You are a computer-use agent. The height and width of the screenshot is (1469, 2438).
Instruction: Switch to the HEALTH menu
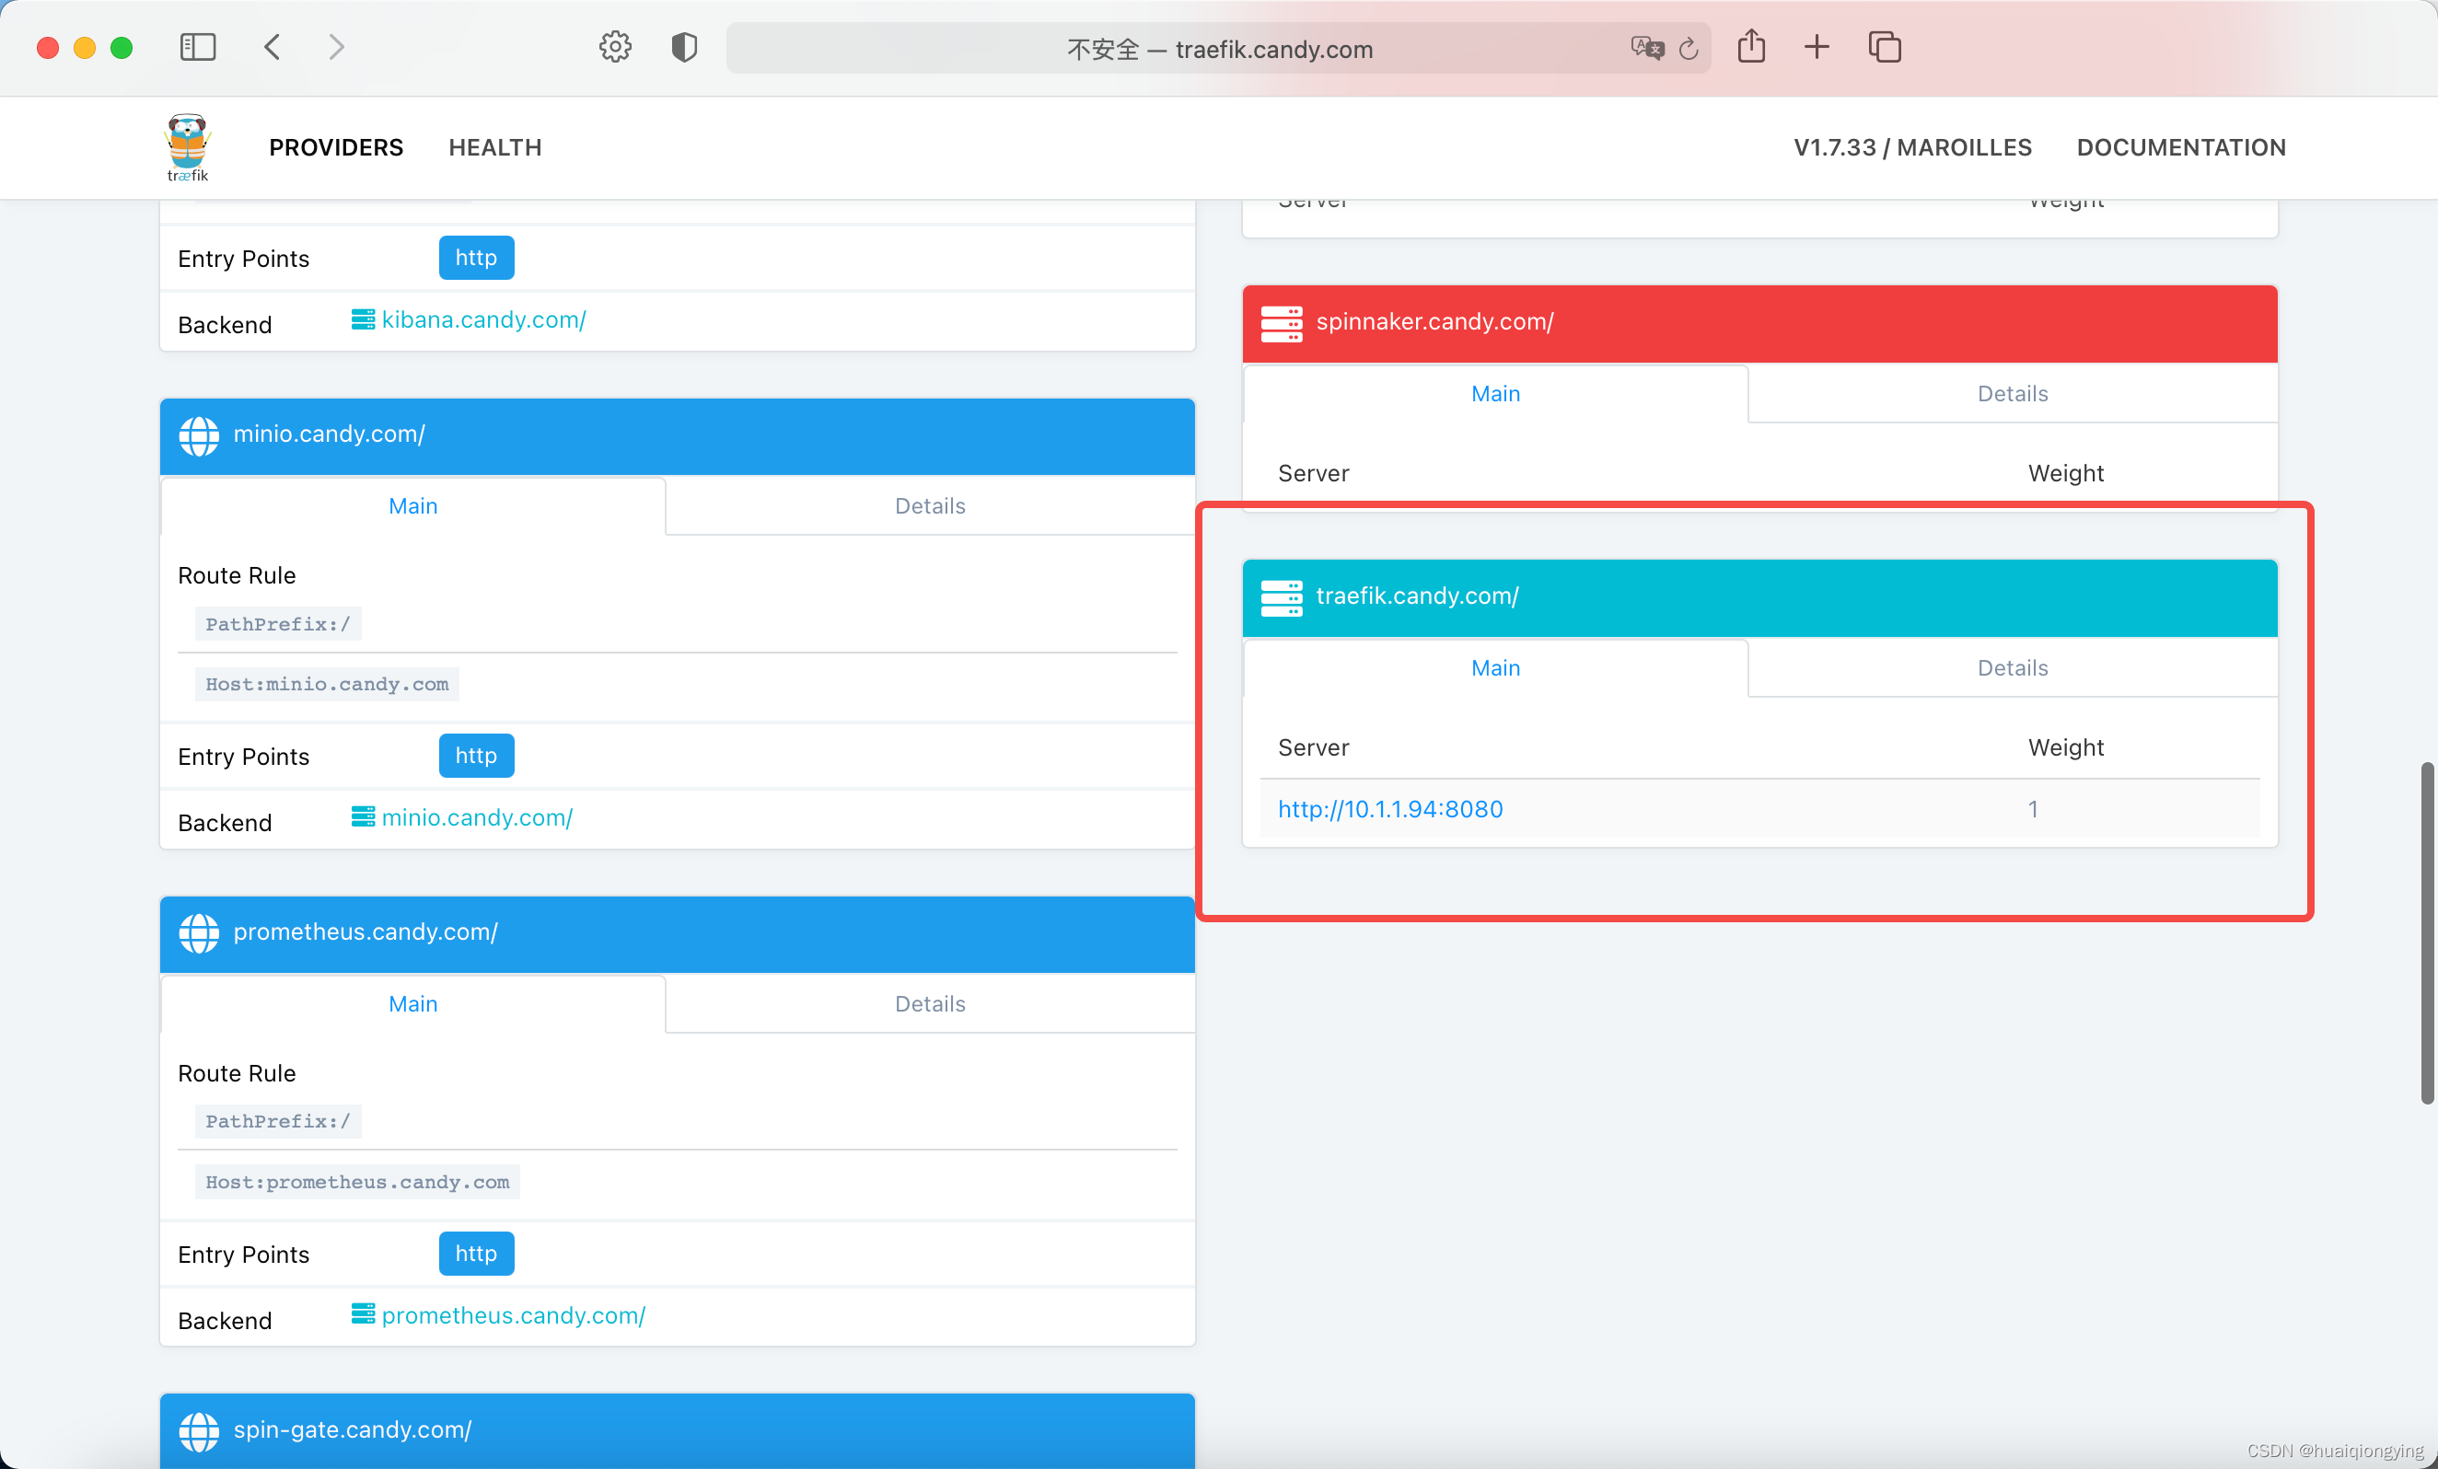click(494, 147)
